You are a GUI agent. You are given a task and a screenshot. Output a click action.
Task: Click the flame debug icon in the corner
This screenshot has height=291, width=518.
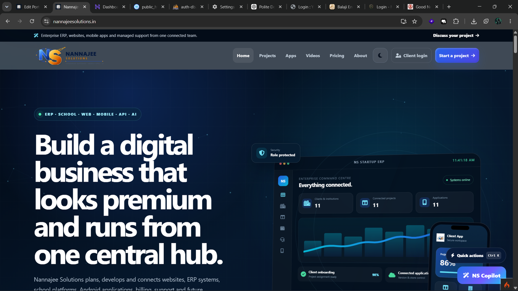(x=507, y=285)
